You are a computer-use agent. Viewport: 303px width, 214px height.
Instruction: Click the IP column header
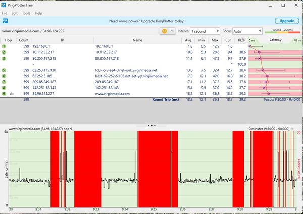pos(63,40)
